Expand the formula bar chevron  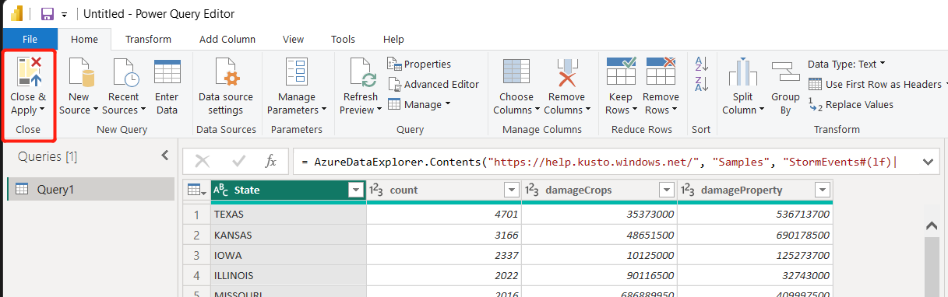coord(927,162)
